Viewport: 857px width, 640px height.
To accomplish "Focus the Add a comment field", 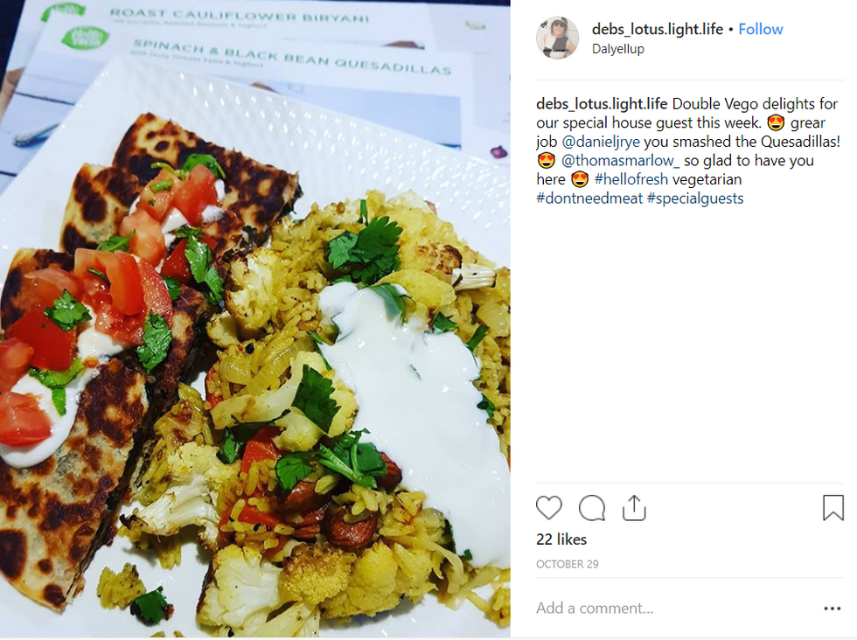I will click(x=678, y=609).
